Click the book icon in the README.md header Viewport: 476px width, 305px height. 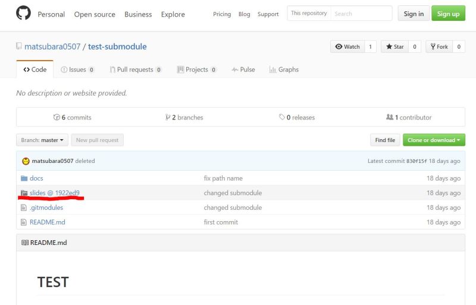pos(25,243)
